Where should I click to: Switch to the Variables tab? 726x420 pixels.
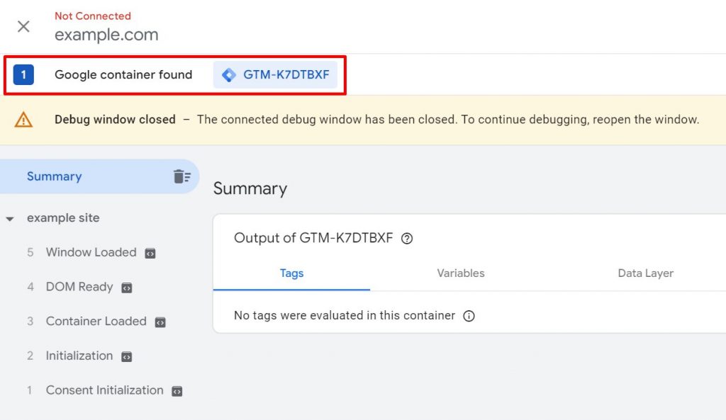coord(461,273)
